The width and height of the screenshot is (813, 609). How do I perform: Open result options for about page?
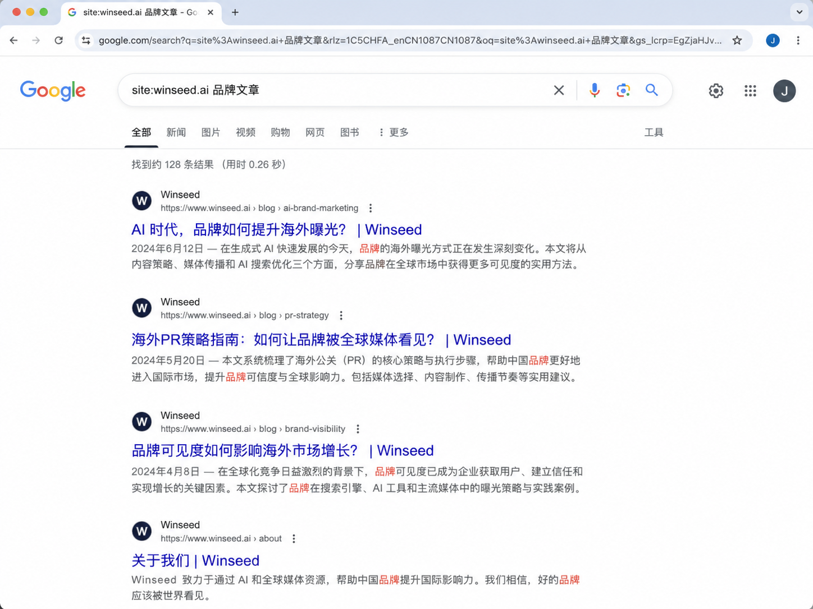pyautogui.click(x=294, y=538)
